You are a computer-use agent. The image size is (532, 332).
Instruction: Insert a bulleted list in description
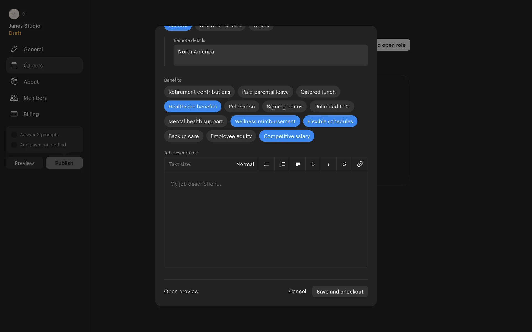click(266, 164)
